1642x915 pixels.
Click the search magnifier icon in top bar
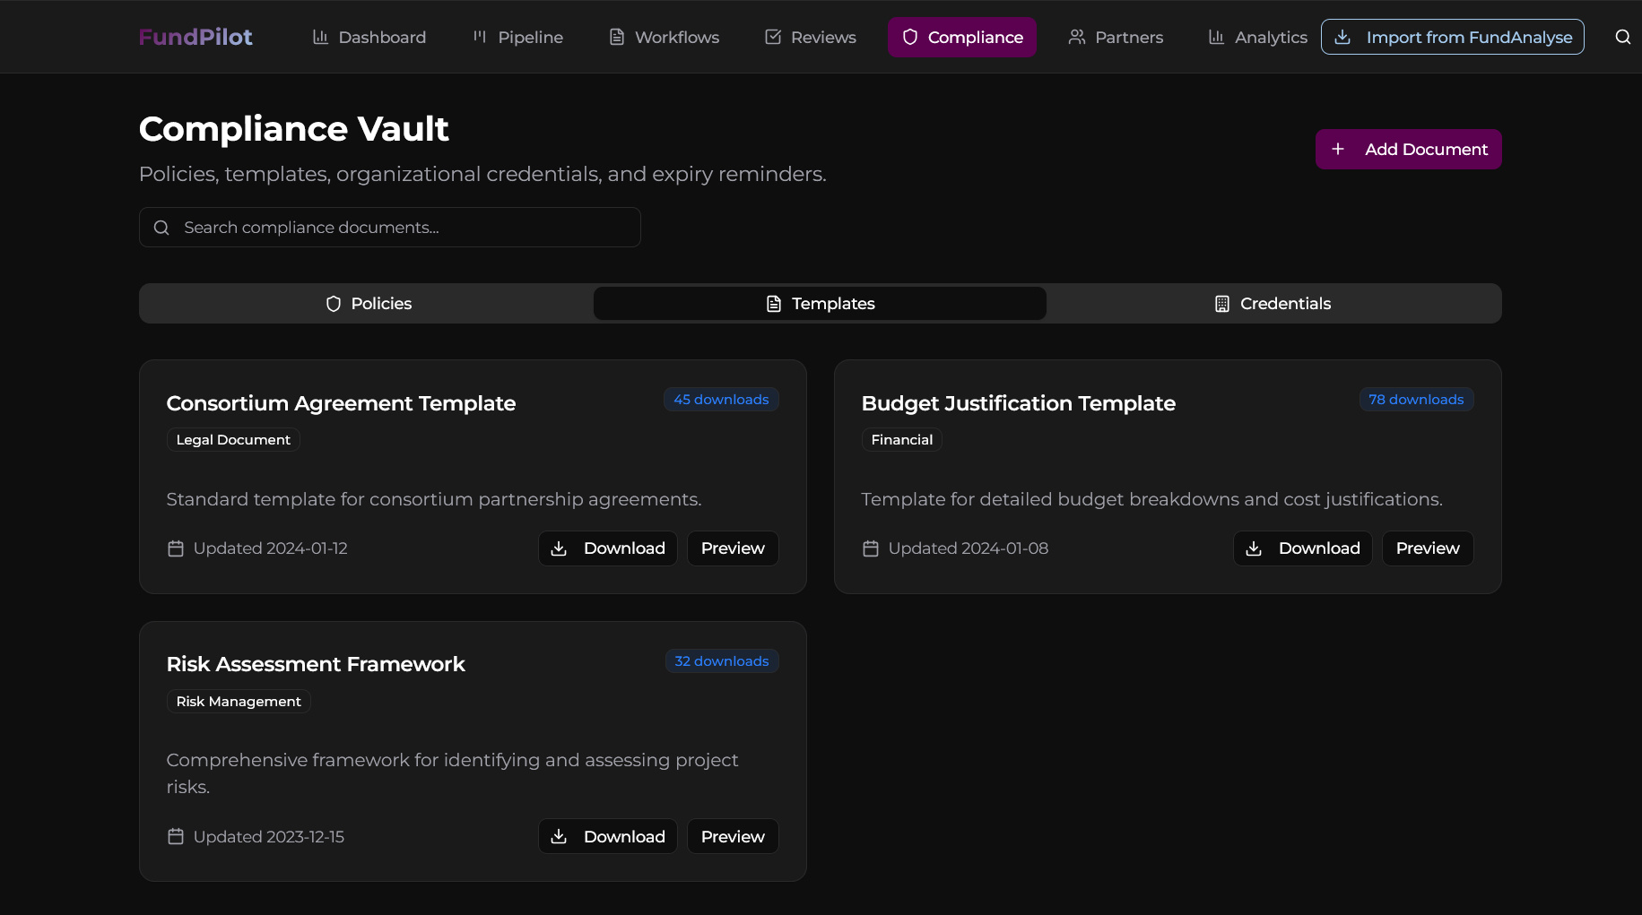click(x=1622, y=37)
